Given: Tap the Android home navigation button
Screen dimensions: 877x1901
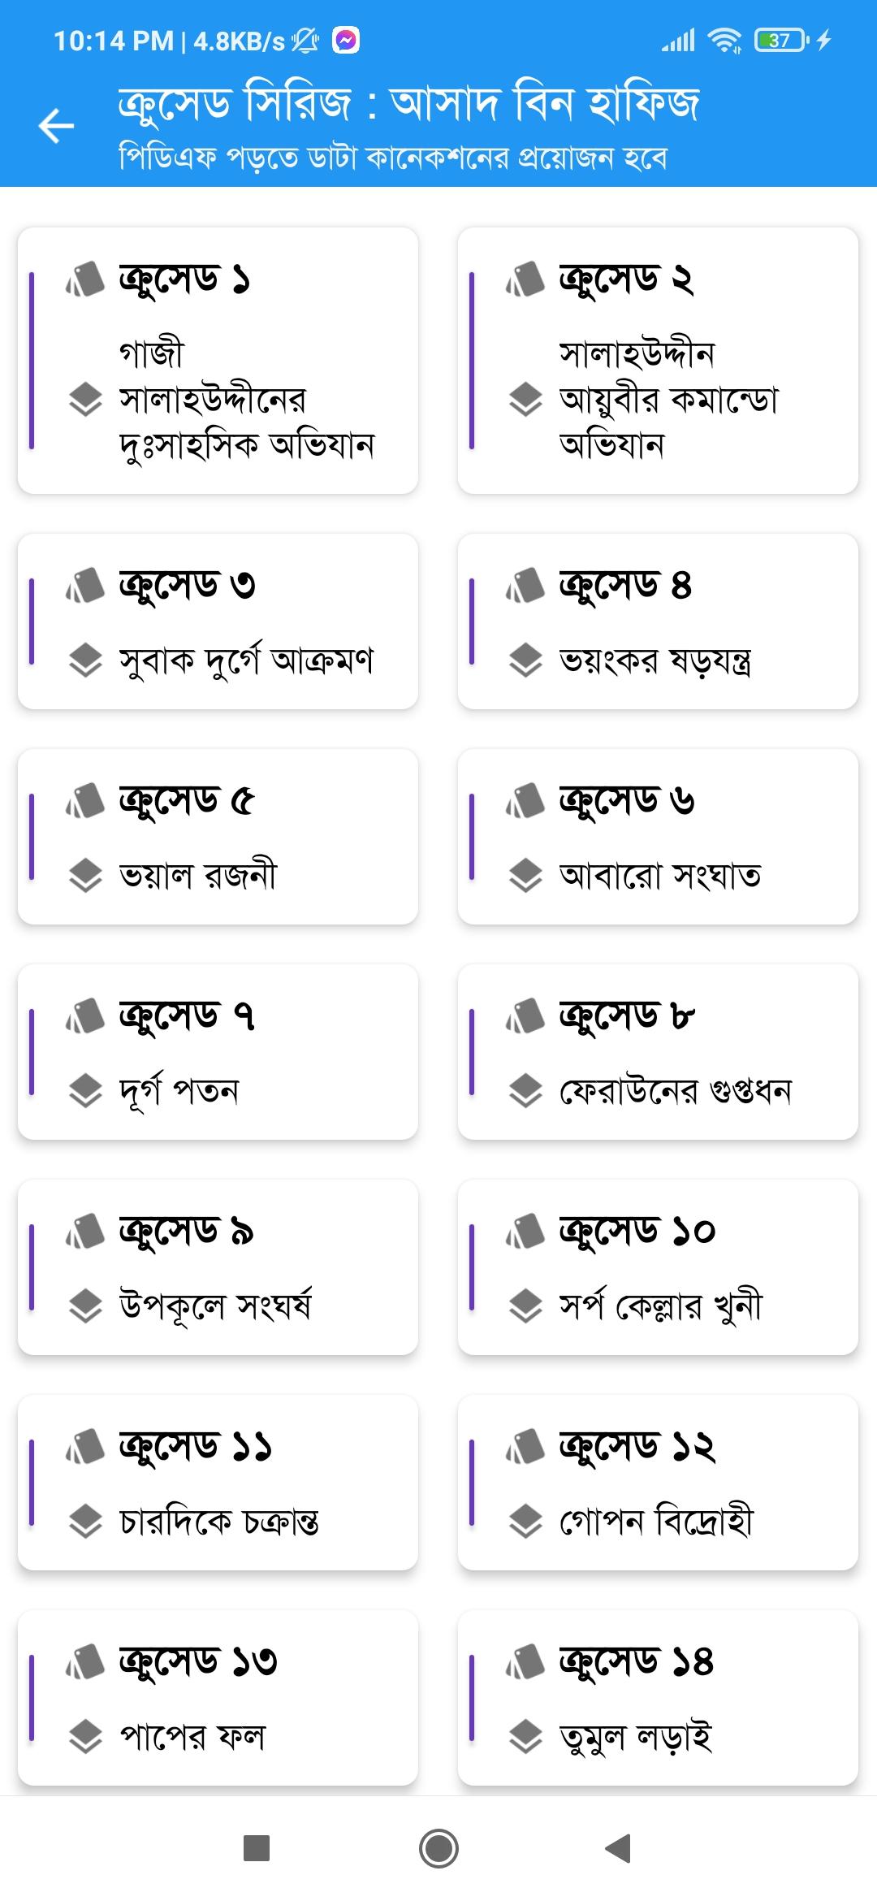Looking at the screenshot, I should click(438, 1848).
